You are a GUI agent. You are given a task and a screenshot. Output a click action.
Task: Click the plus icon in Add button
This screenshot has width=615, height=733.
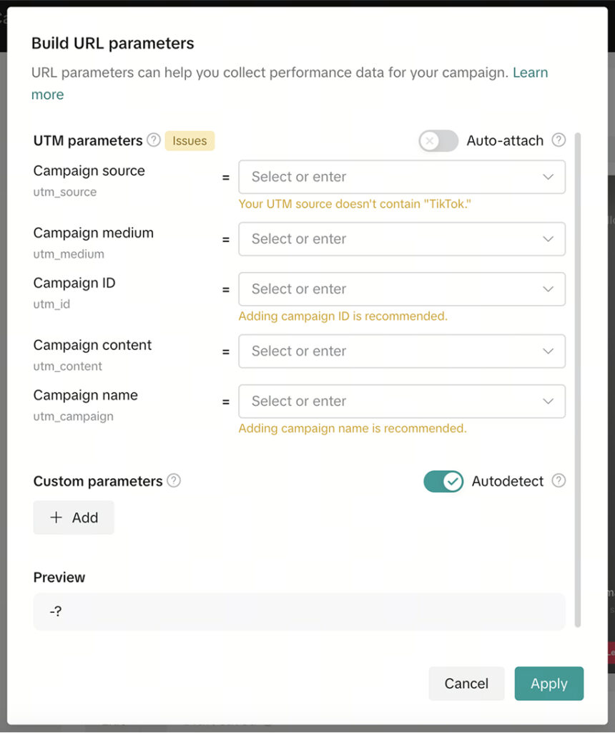pyautogui.click(x=56, y=518)
